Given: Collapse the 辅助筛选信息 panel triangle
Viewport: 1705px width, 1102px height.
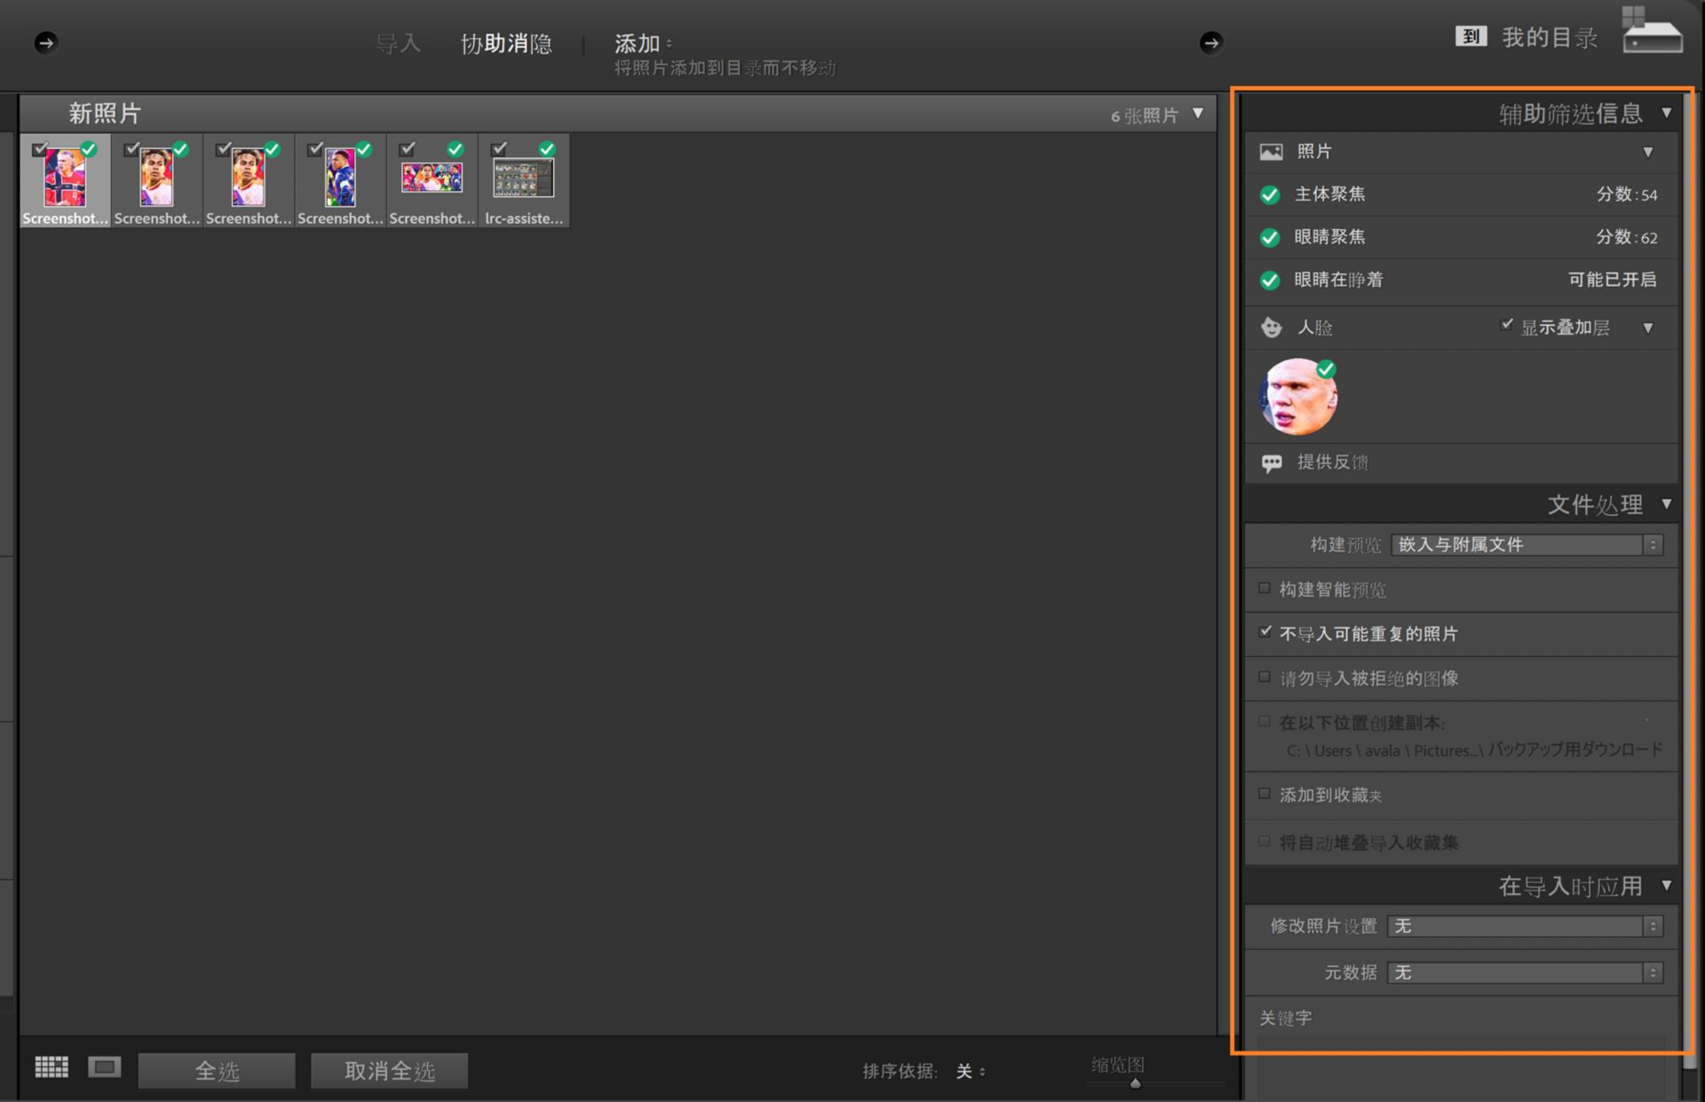Looking at the screenshot, I should [1666, 113].
